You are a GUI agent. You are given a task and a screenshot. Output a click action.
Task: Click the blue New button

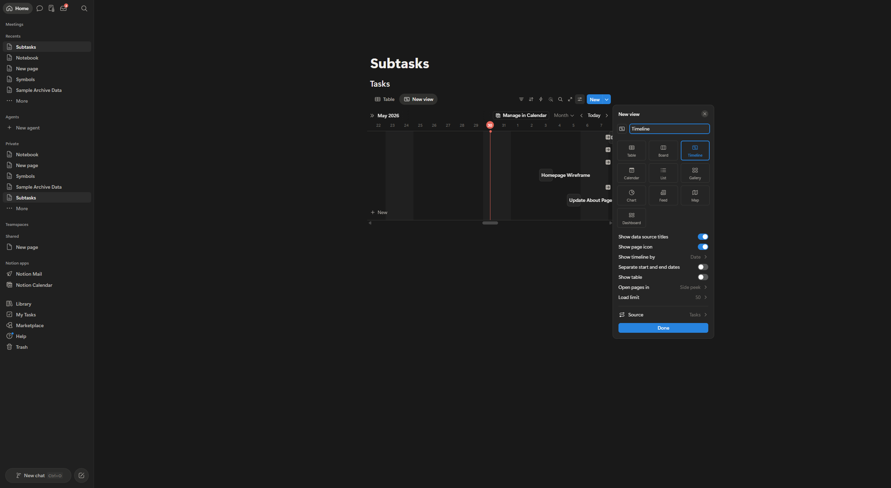click(x=594, y=99)
